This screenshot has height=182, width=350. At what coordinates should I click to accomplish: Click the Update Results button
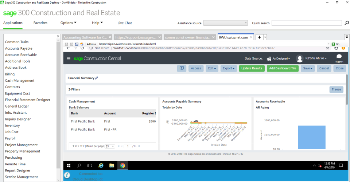click(x=252, y=68)
